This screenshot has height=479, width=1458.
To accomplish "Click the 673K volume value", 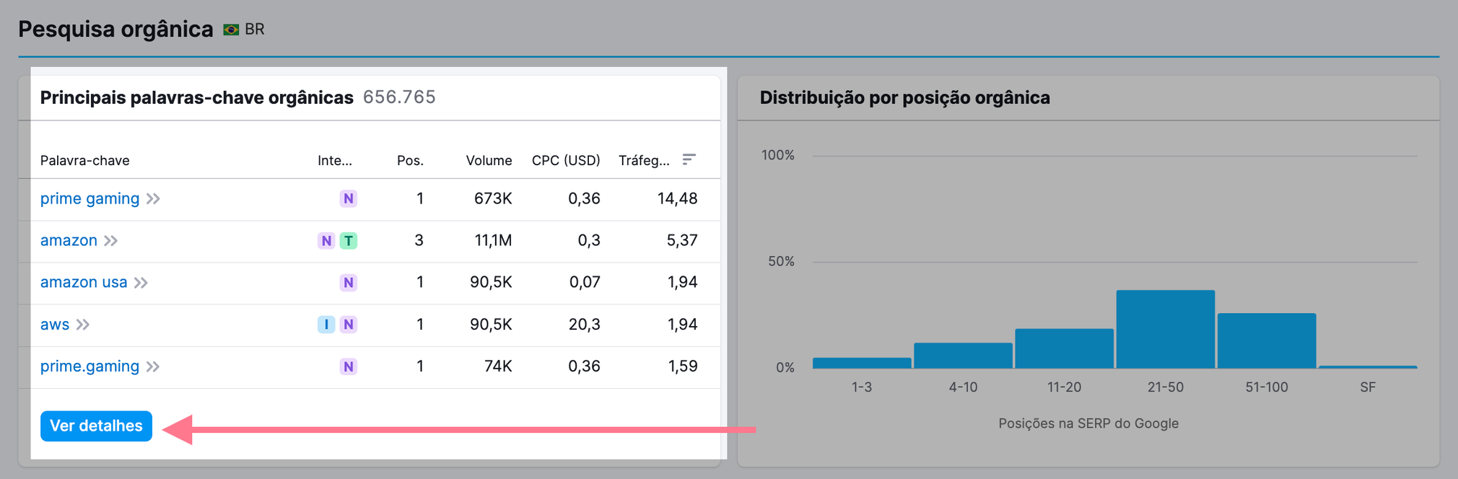I will [493, 198].
